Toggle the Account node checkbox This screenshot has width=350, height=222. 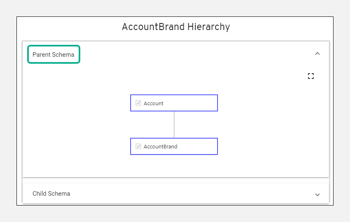138,103
